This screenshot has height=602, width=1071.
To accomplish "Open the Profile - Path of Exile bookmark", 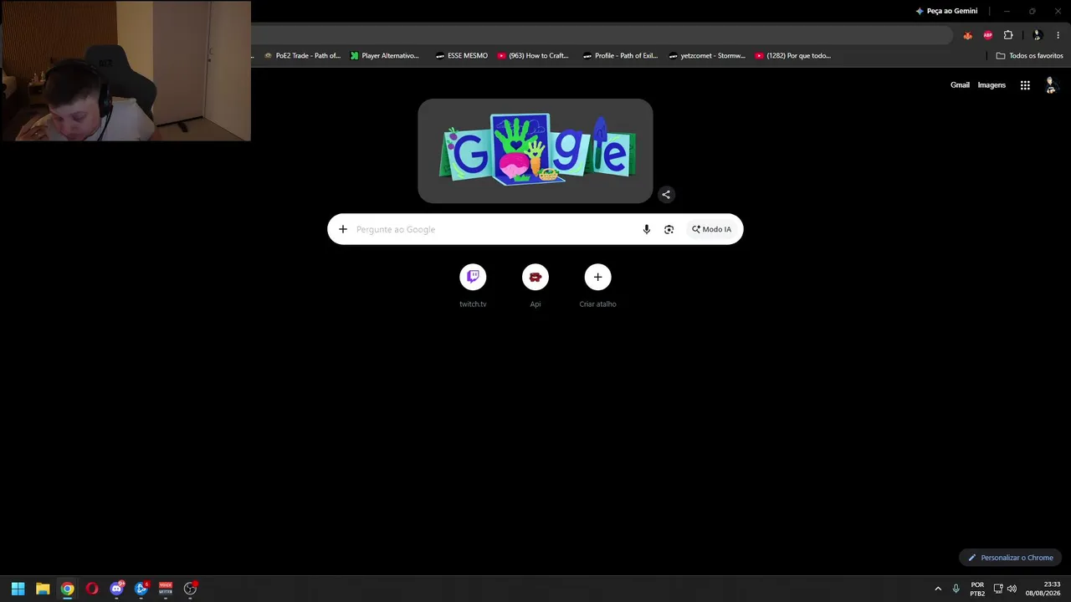I will point(620,56).
